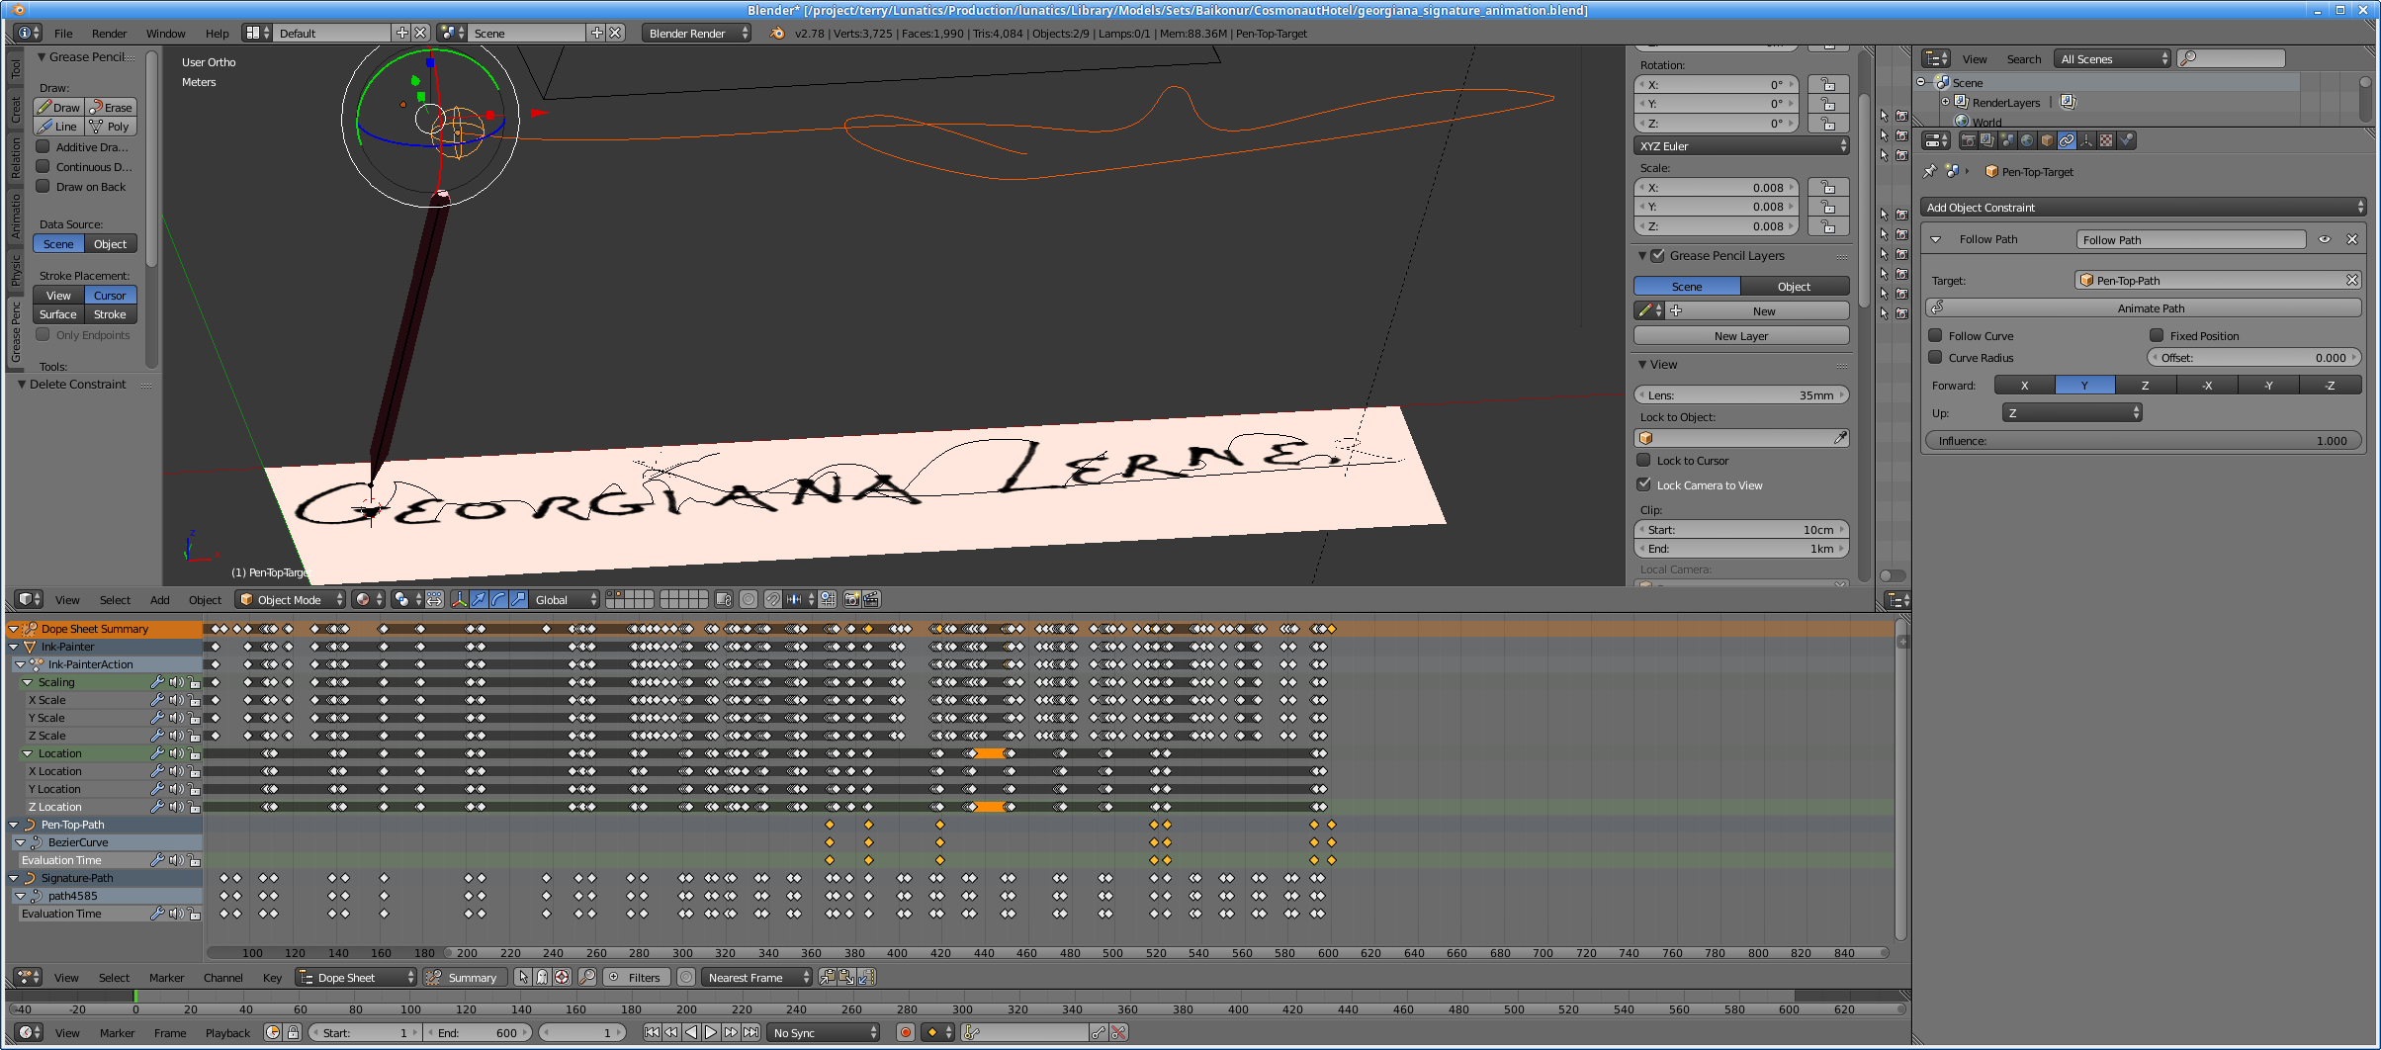Jump to the first frame of the timeline
This screenshot has width=2381, height=1050.
(x=652, y=1032)
